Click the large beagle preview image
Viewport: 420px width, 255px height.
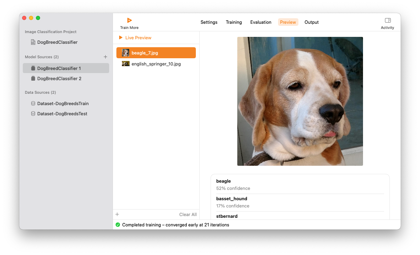300,101
